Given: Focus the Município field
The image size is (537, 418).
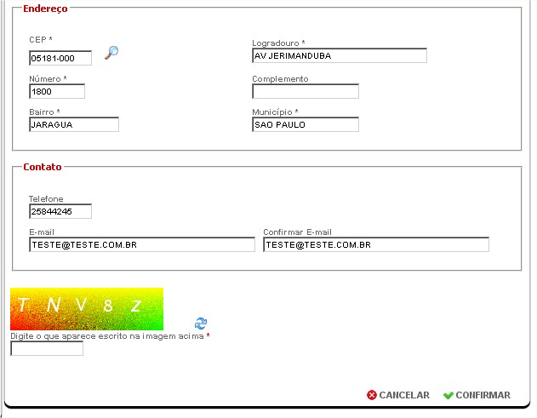Looking at the screenshot, I should [306, 125].
